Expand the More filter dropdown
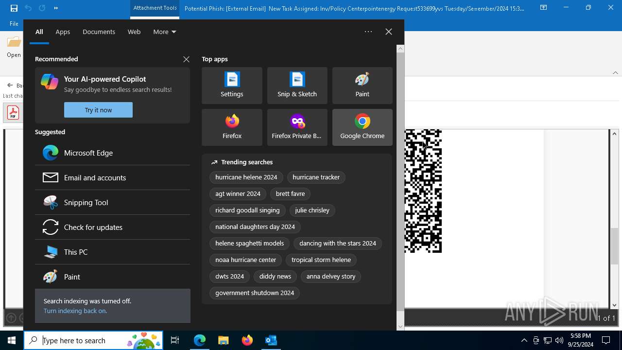 165,32
